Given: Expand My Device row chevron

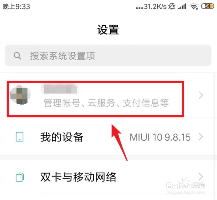Looking at the screenshot, I should 201,137.
